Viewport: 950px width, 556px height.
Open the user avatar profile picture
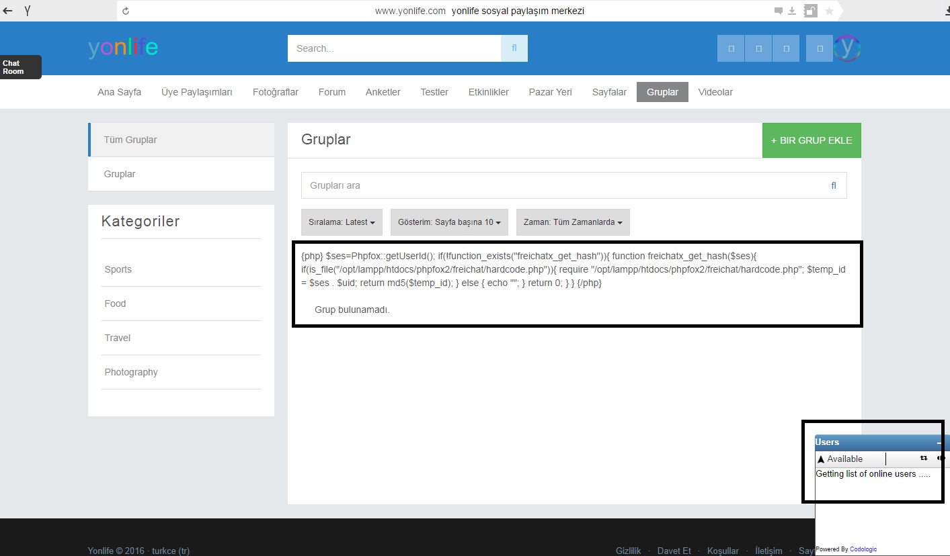847,48
